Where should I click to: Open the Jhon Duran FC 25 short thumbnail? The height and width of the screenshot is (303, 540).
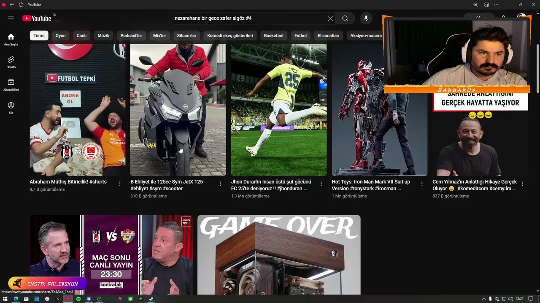point(279,109)
